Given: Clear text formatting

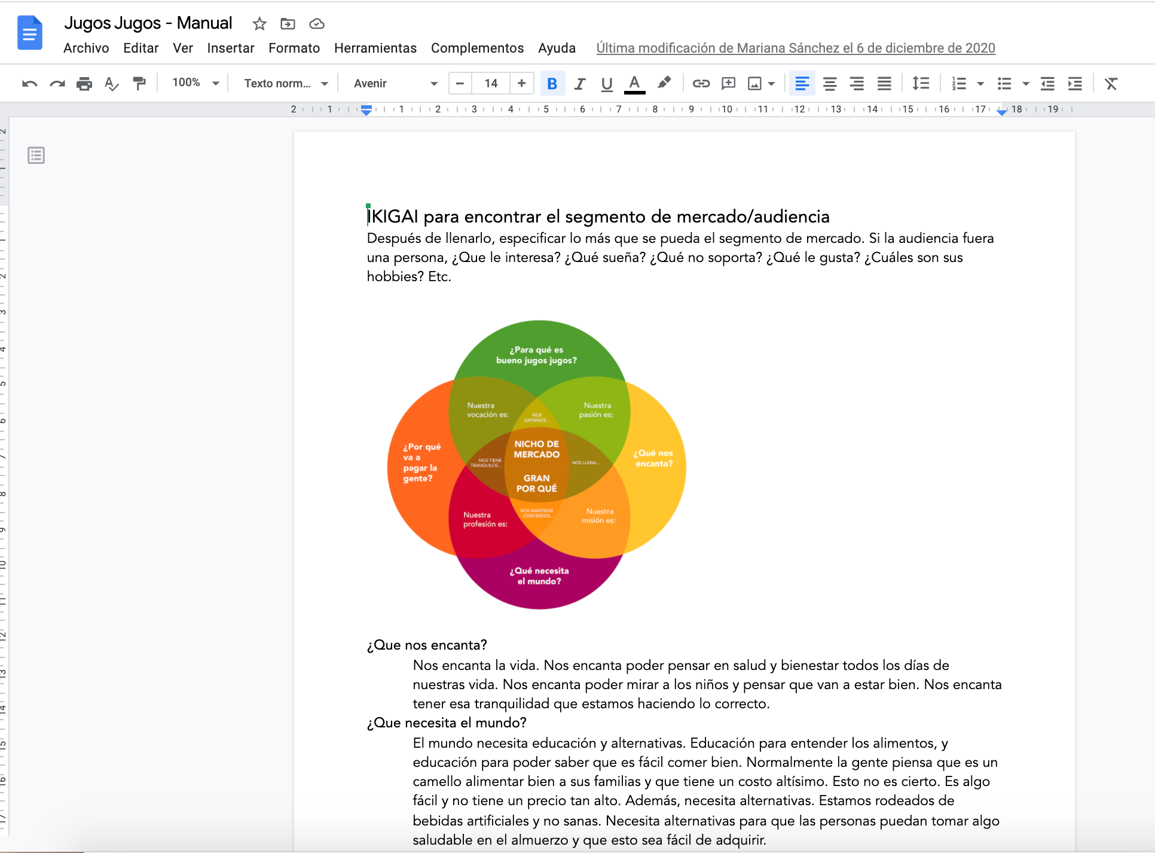Looking at the screenshot, I should pyautogui.click(x=1111, y=84).
